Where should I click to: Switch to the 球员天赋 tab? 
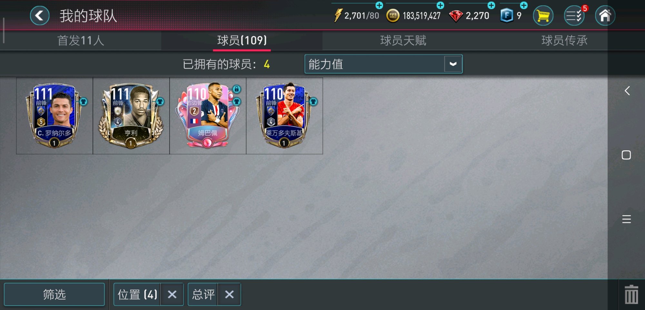[x=403, y=41]
